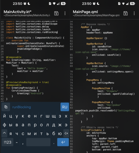
Task: Open the overflow menu for MainActivity.kt
Action: (65, 13)
